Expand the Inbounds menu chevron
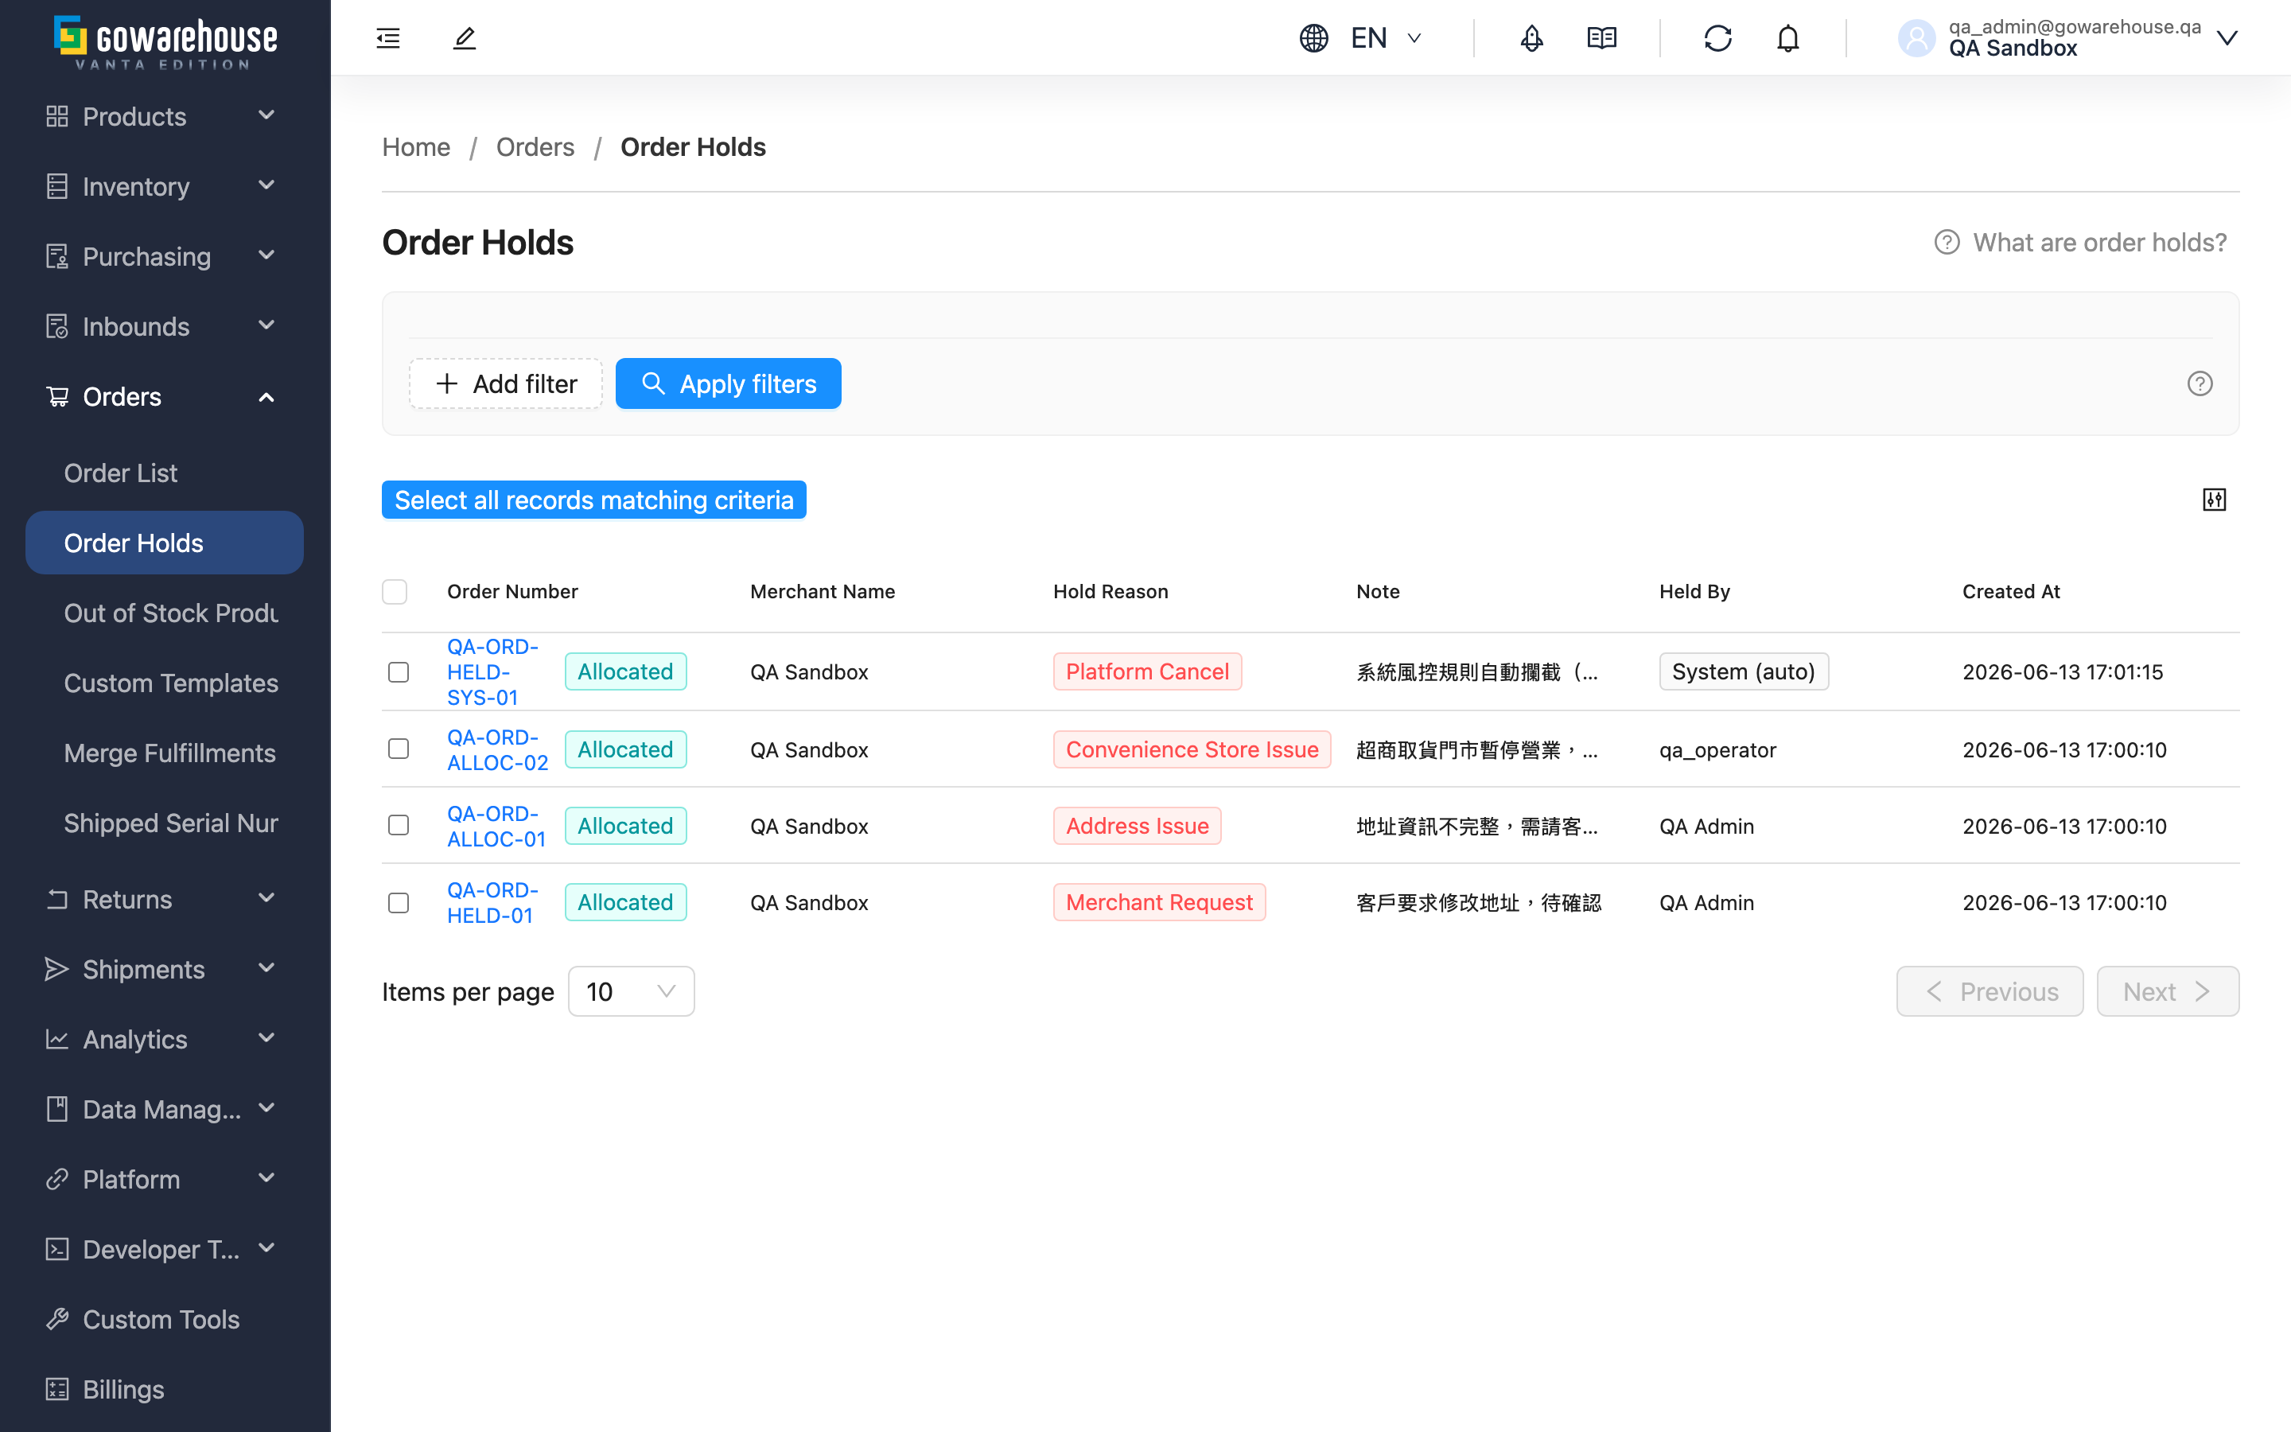The image size is (2291, 1432). 267,326
